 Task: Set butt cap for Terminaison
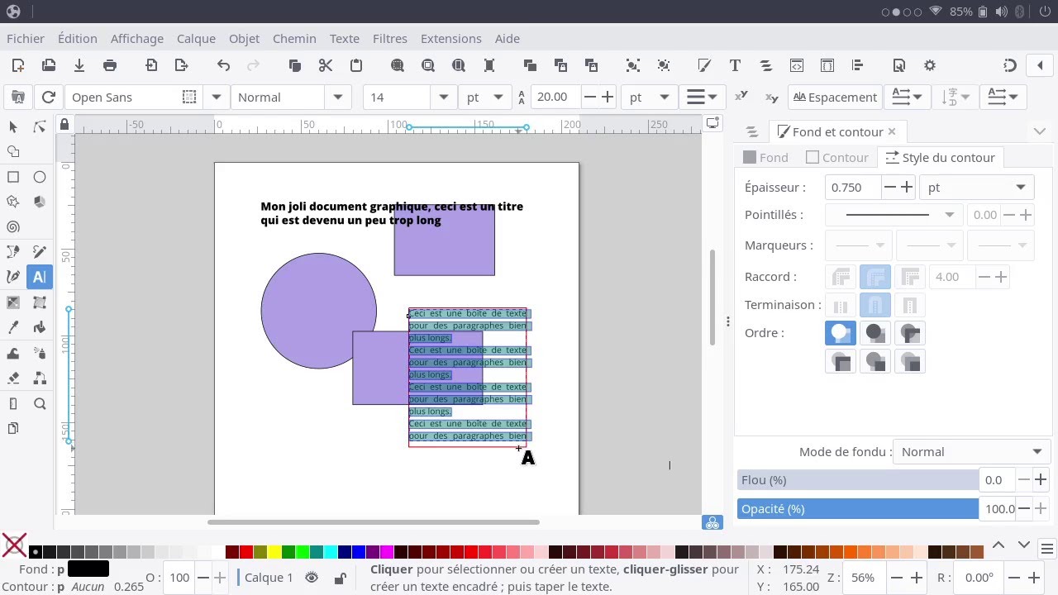tap(841, 305)
